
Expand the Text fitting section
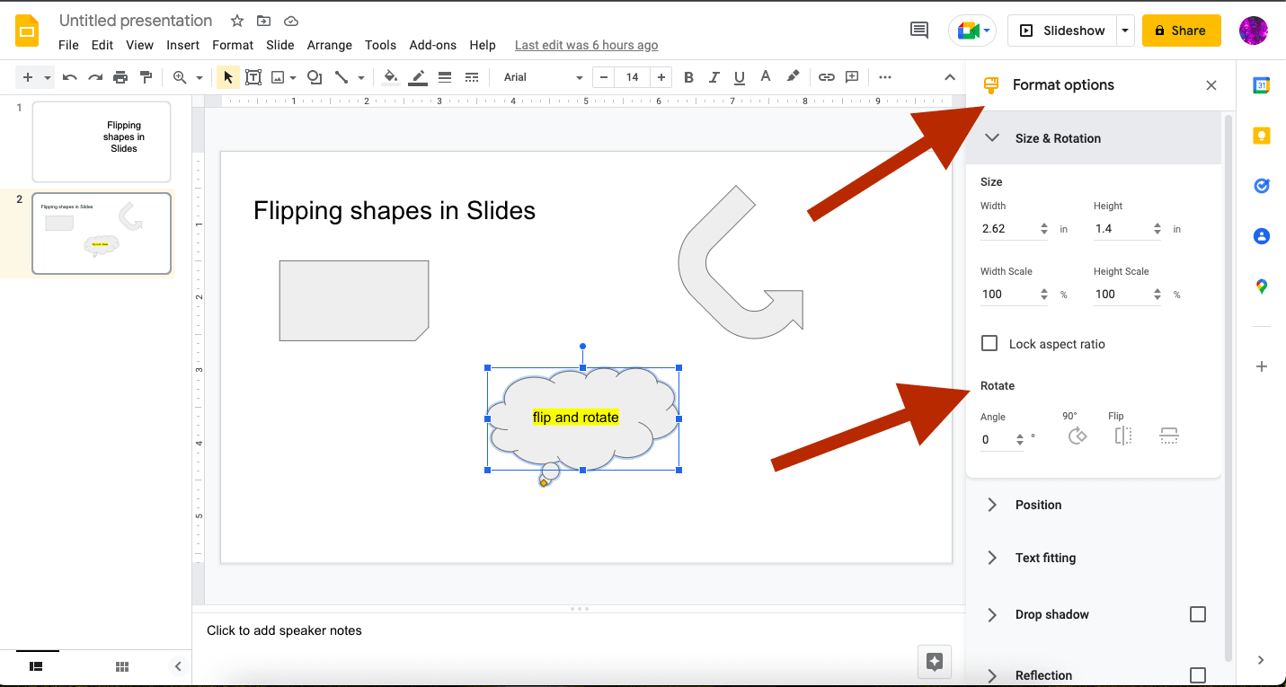[992, 558]
